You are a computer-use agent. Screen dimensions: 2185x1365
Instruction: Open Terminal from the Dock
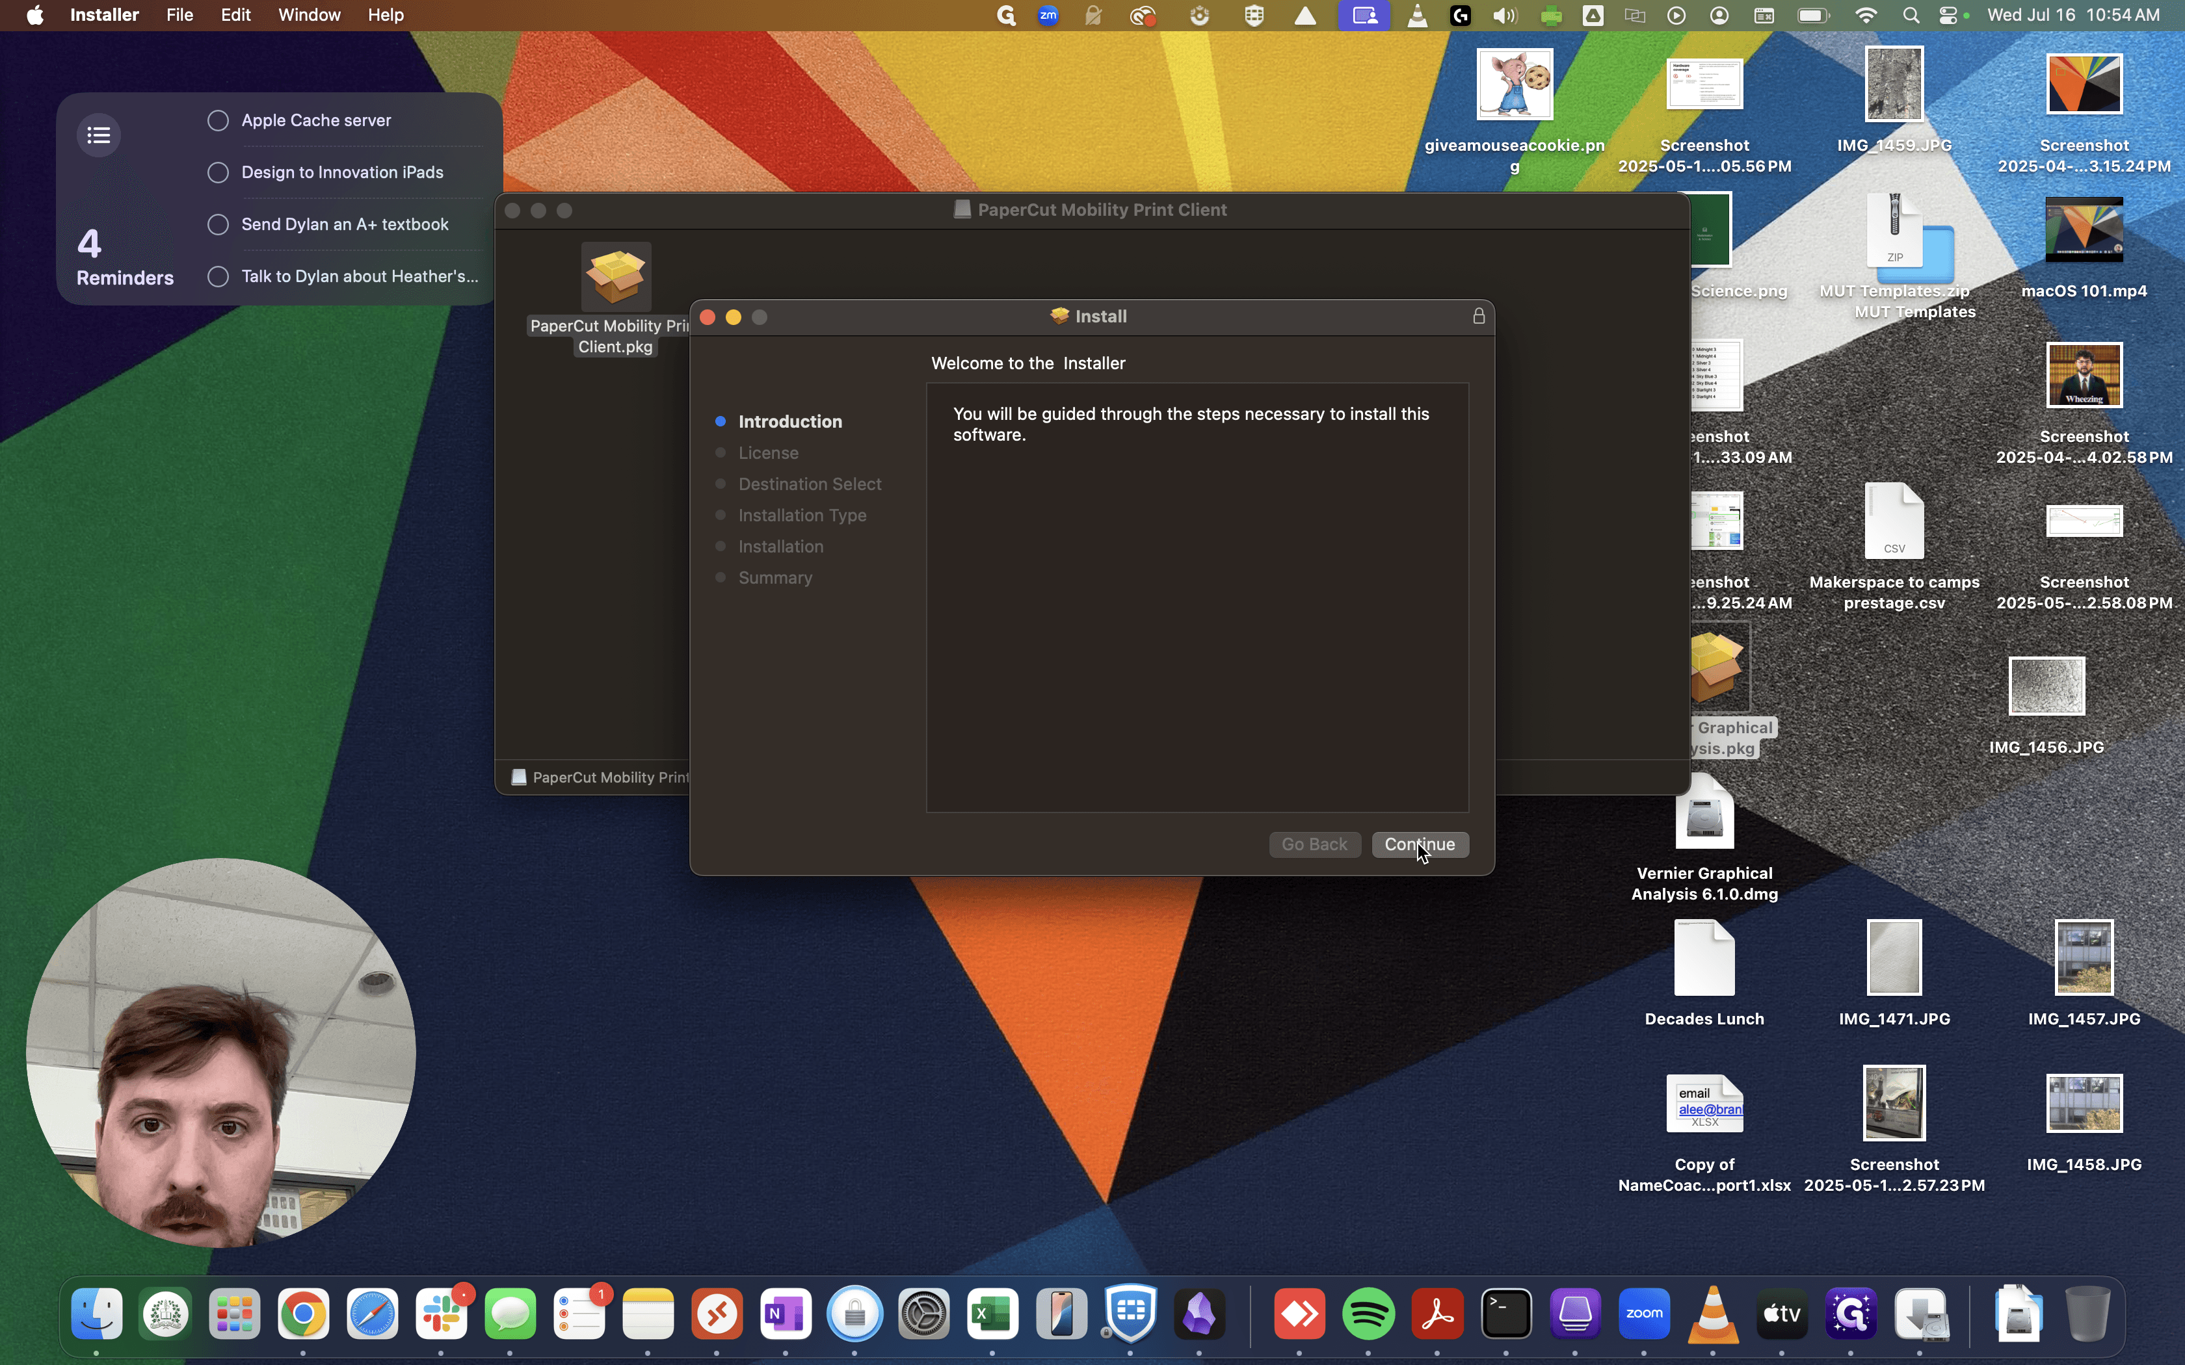click(1507, 1314)
